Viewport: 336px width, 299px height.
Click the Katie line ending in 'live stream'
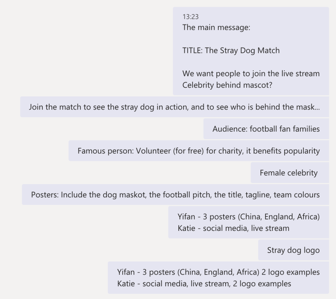pyautogui.click(x=233, y=228)
